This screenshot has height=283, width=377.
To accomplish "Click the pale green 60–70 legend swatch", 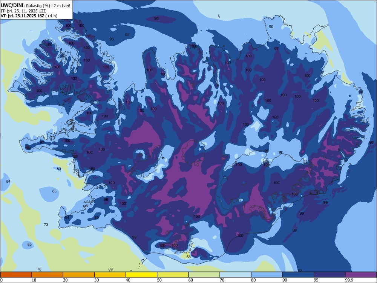I will pos(204,275).
